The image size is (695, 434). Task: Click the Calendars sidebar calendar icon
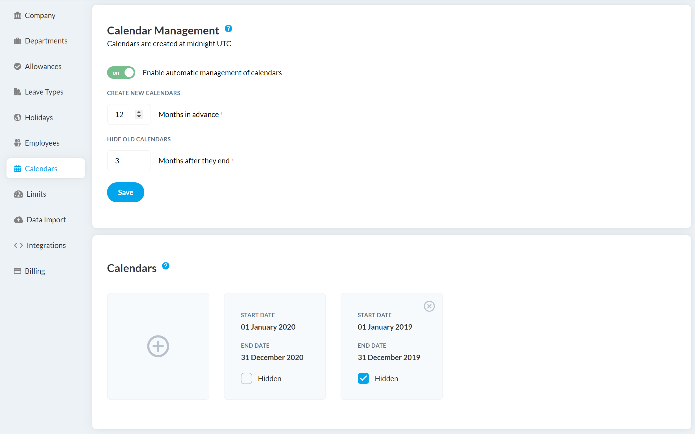[18, 168]
